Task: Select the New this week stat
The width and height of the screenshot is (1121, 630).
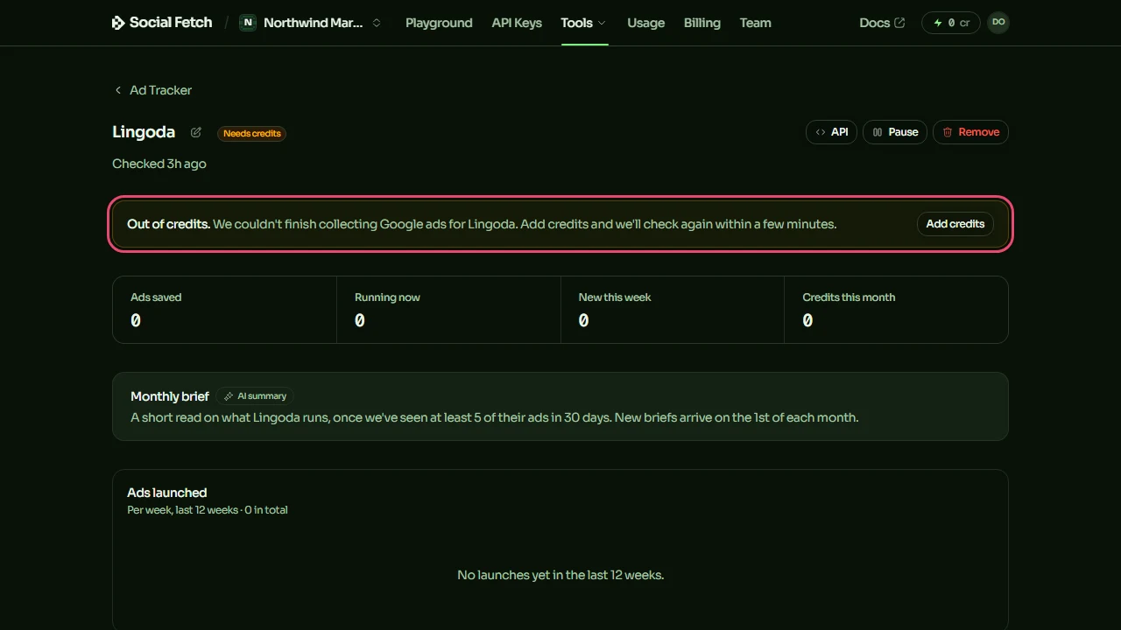Action: click(x=673, y=310)
